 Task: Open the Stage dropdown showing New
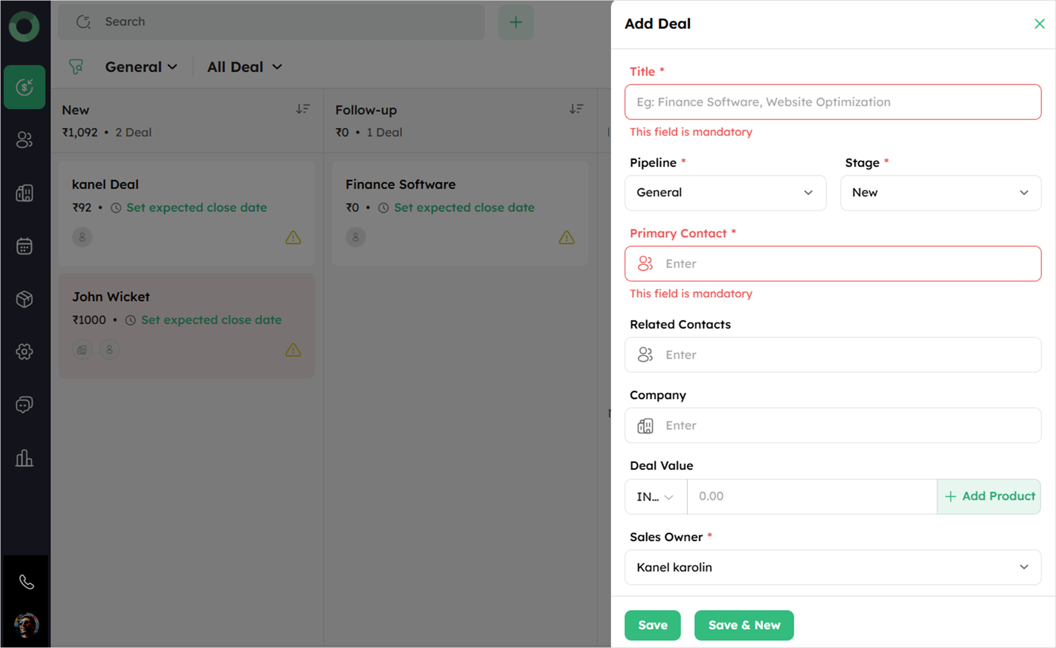pos(940,192)
